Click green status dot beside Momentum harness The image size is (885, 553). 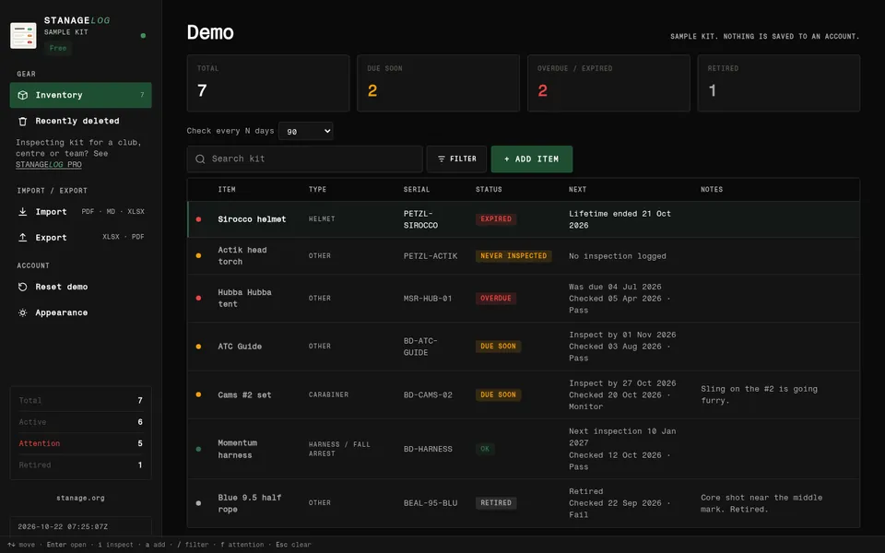pyautogui.click(x=199, y=449)
